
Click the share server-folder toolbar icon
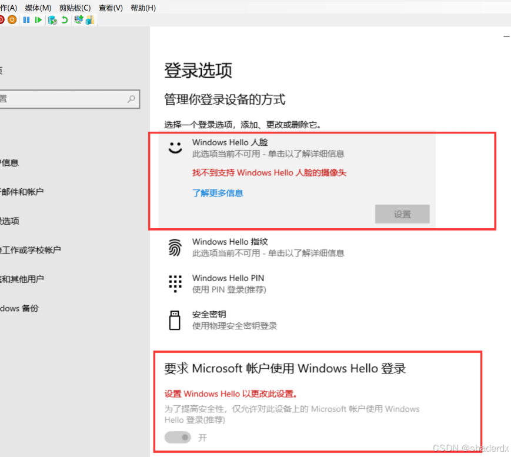tap(90, 20)
